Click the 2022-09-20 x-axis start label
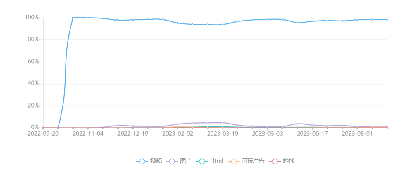Image resolution: width=410 pixels, height=172 pixels. click(x=42, y=134)
